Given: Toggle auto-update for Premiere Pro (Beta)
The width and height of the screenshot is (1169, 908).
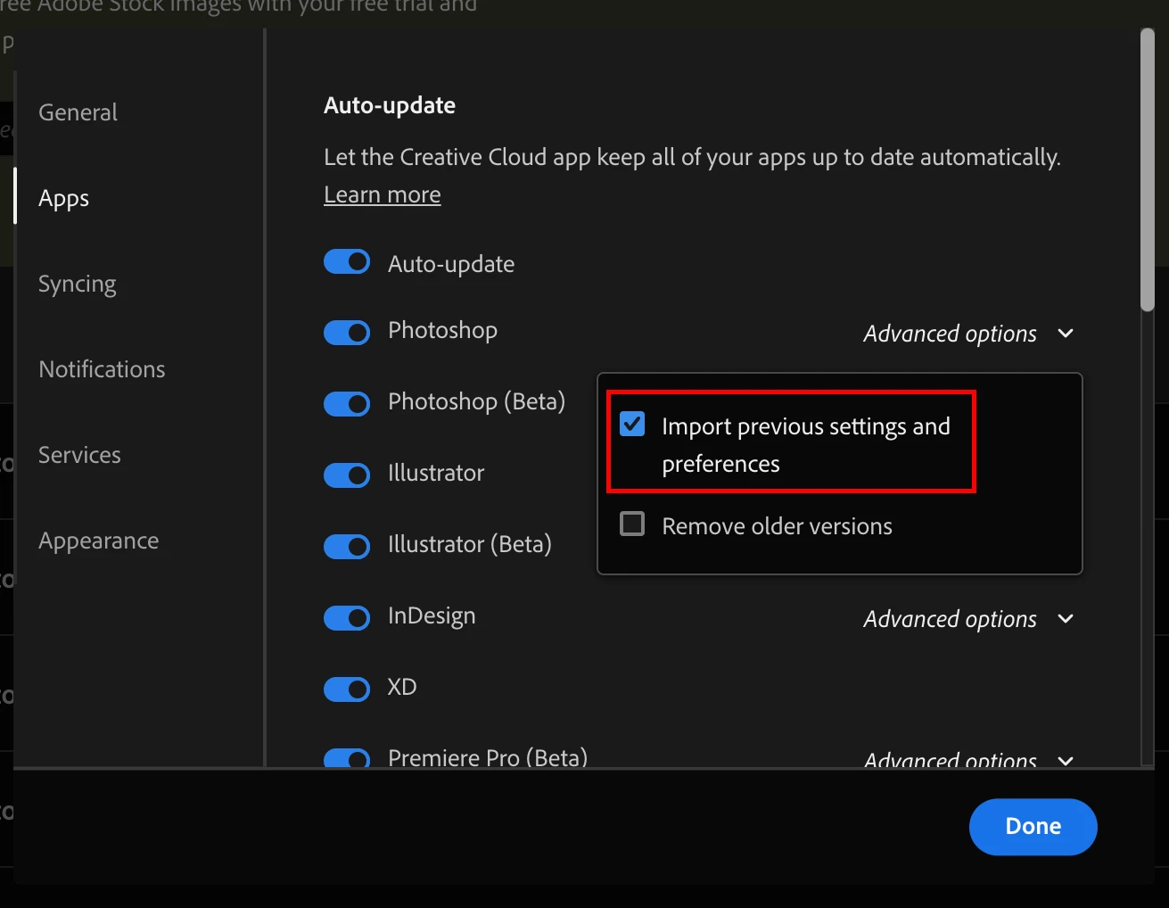Looking at the screenshot, I should (x=347, y=759).
